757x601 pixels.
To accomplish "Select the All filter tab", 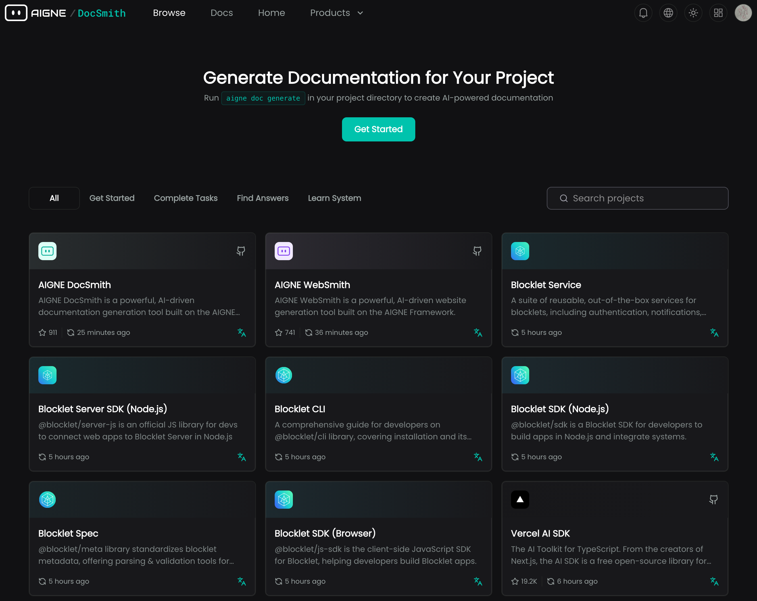I will pyautogui.click(x=54, y=198).
